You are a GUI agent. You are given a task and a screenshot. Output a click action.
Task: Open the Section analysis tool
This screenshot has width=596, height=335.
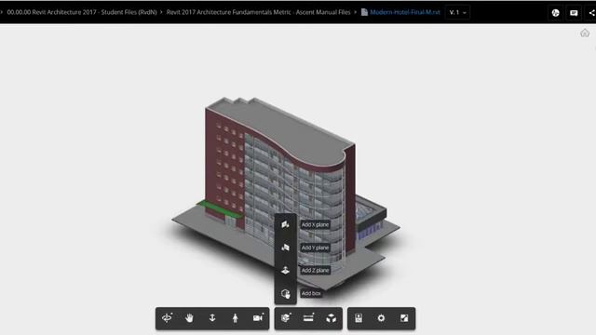(286, 318)
